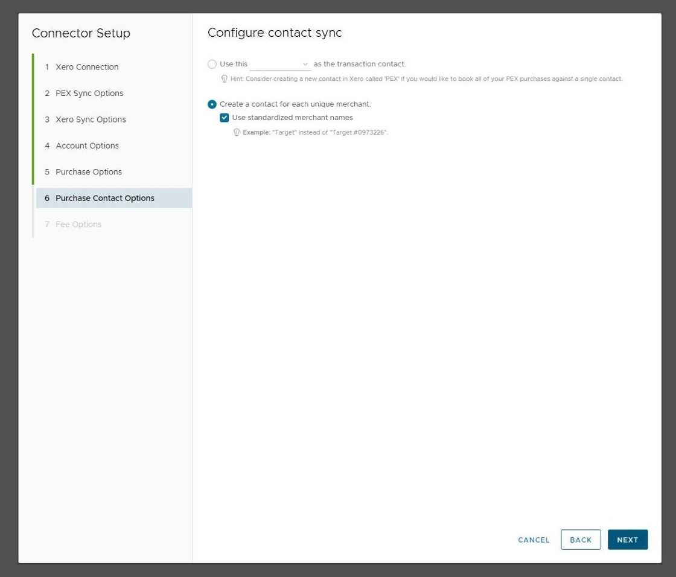Viewport: 676px width, 577px height.
Task: Switch to Account Options step
Action: pyautogui.click(x=87, y=145)
